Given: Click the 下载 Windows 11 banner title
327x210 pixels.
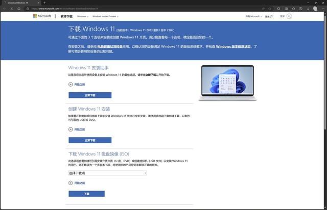Looking at the screenshot, I should tap(91, 29).
